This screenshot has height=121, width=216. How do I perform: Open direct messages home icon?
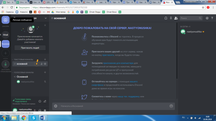[x=5, y=20]
